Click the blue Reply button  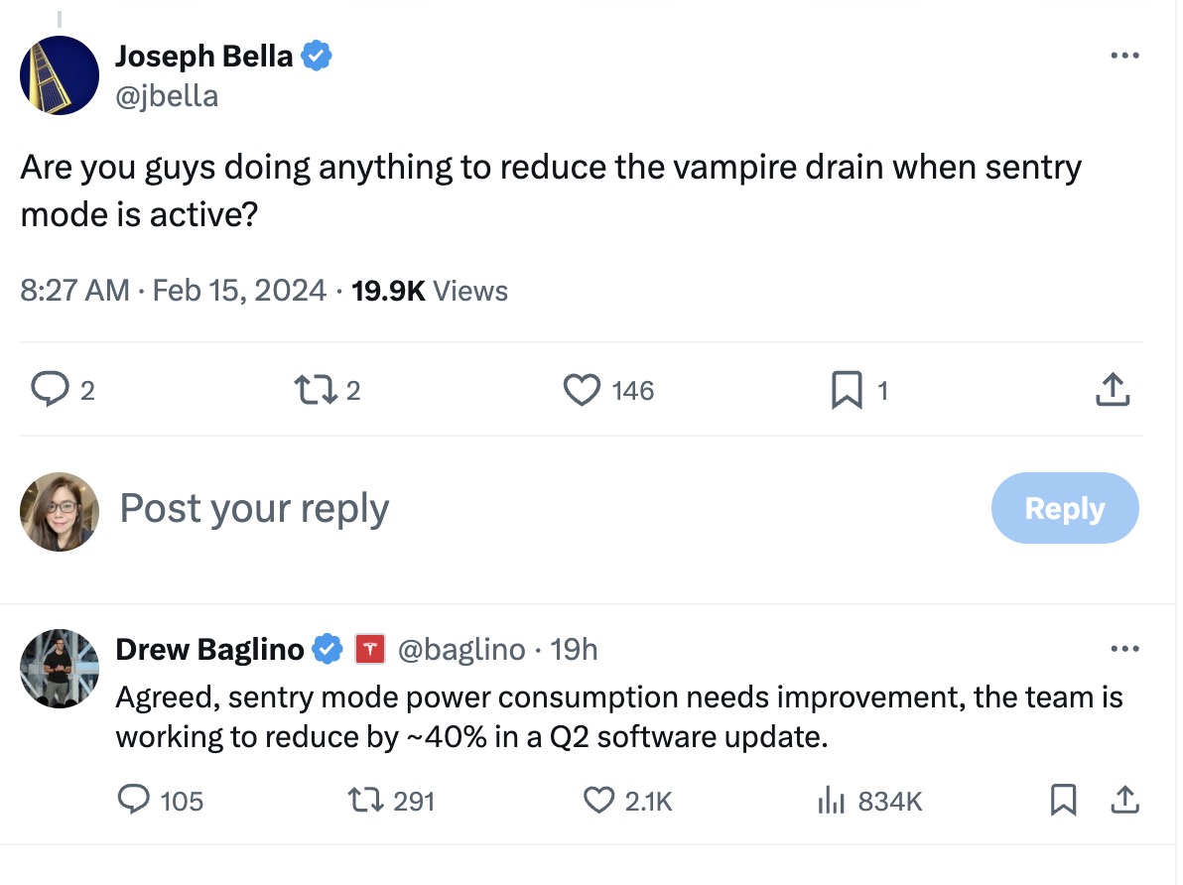[1064, 508]
